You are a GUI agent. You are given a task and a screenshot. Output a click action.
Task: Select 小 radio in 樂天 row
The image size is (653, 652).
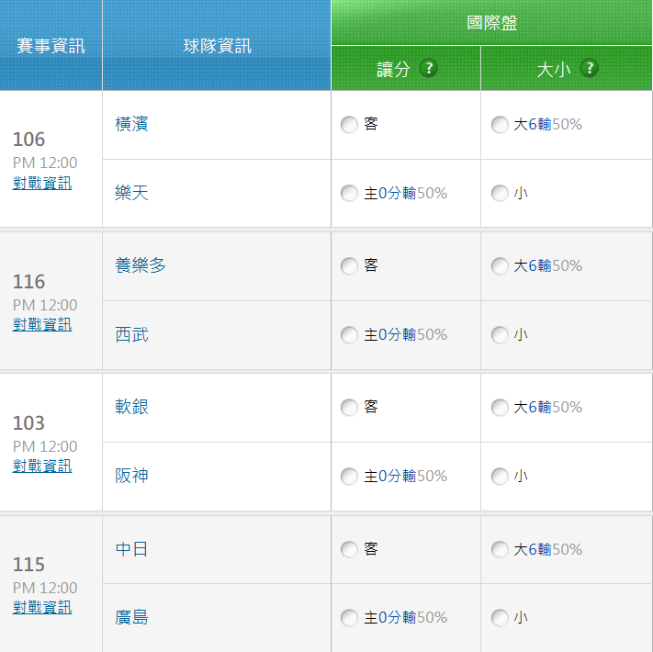click(500, 194)
